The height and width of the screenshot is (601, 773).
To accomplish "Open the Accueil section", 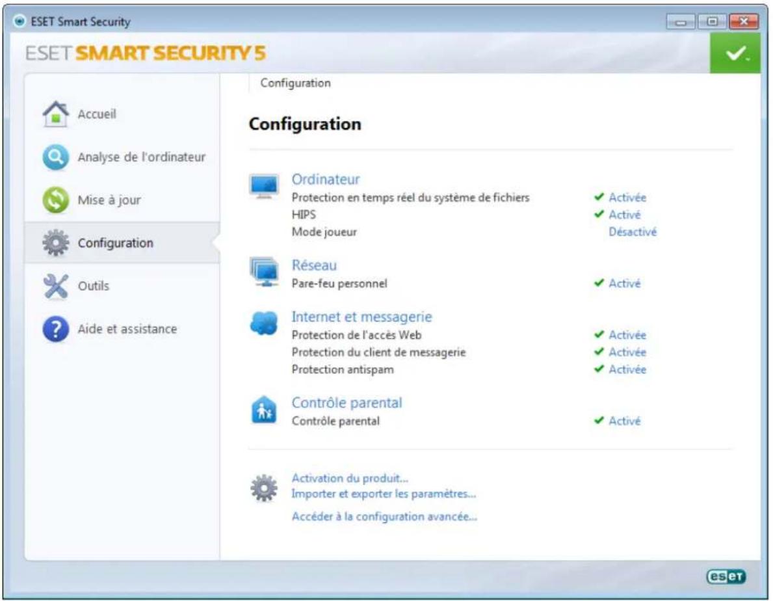I will (x=97, y=114).
